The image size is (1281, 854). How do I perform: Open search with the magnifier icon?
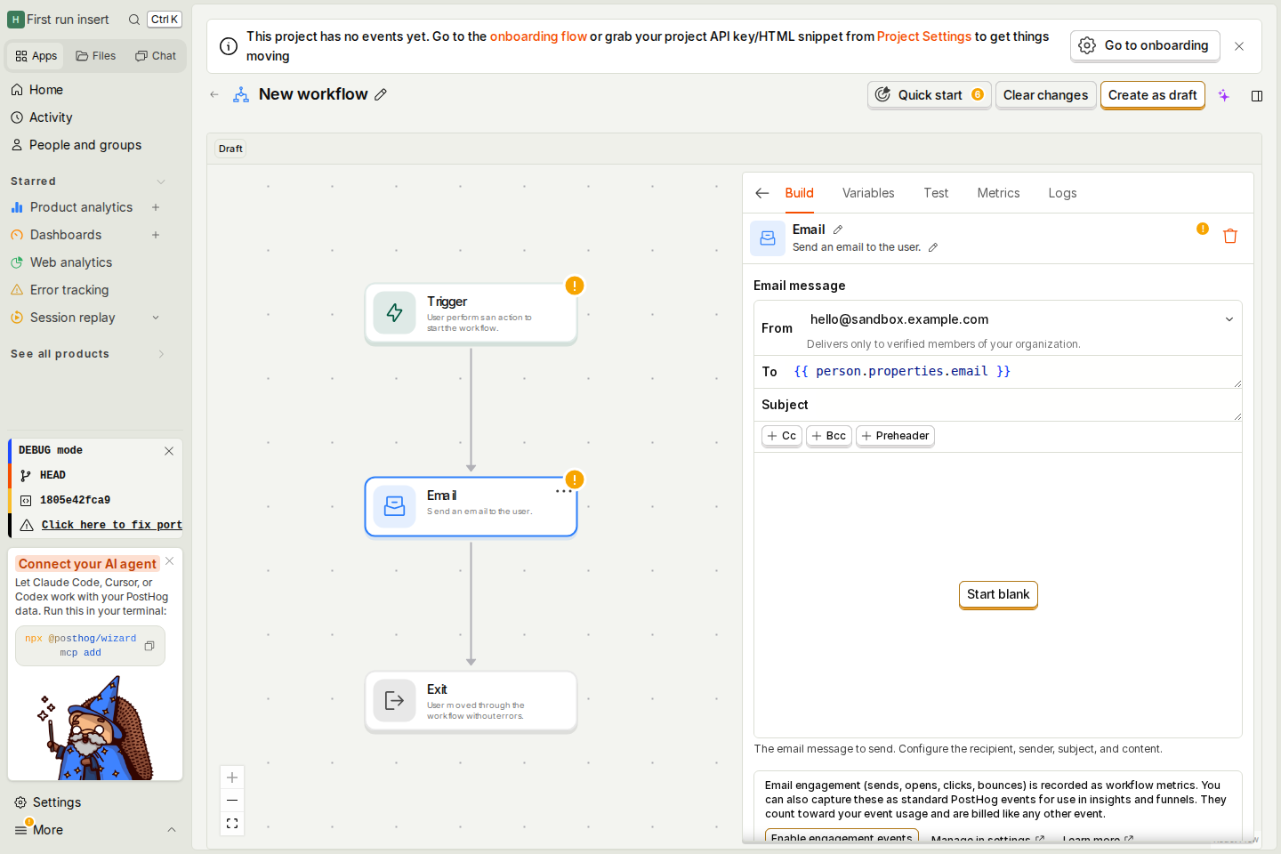pos(134,20)
